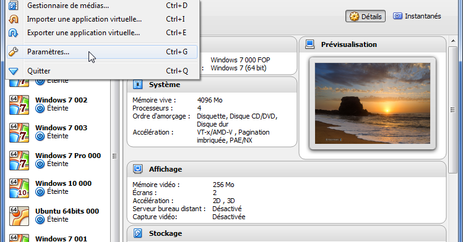463x242 pixels.
Task: Select the Ubuntu 64bits 000 machine
Action: point(58,215)
